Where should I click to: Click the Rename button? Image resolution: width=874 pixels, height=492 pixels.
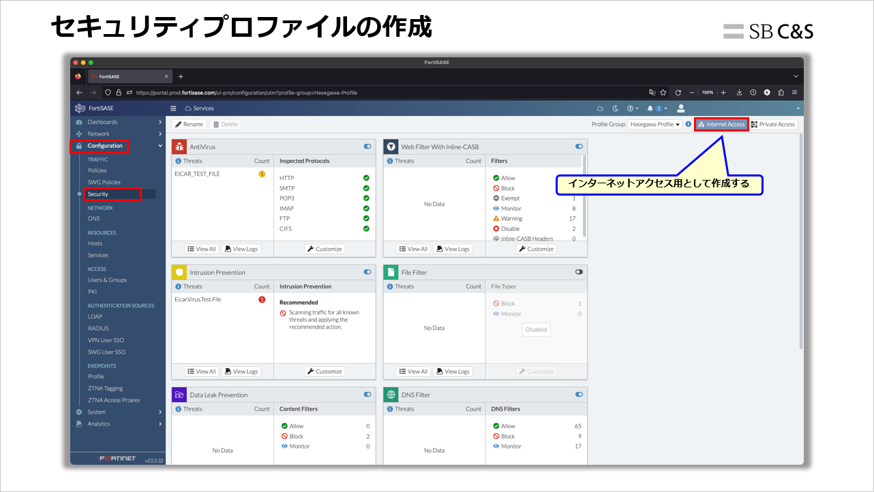coord(188,124)
